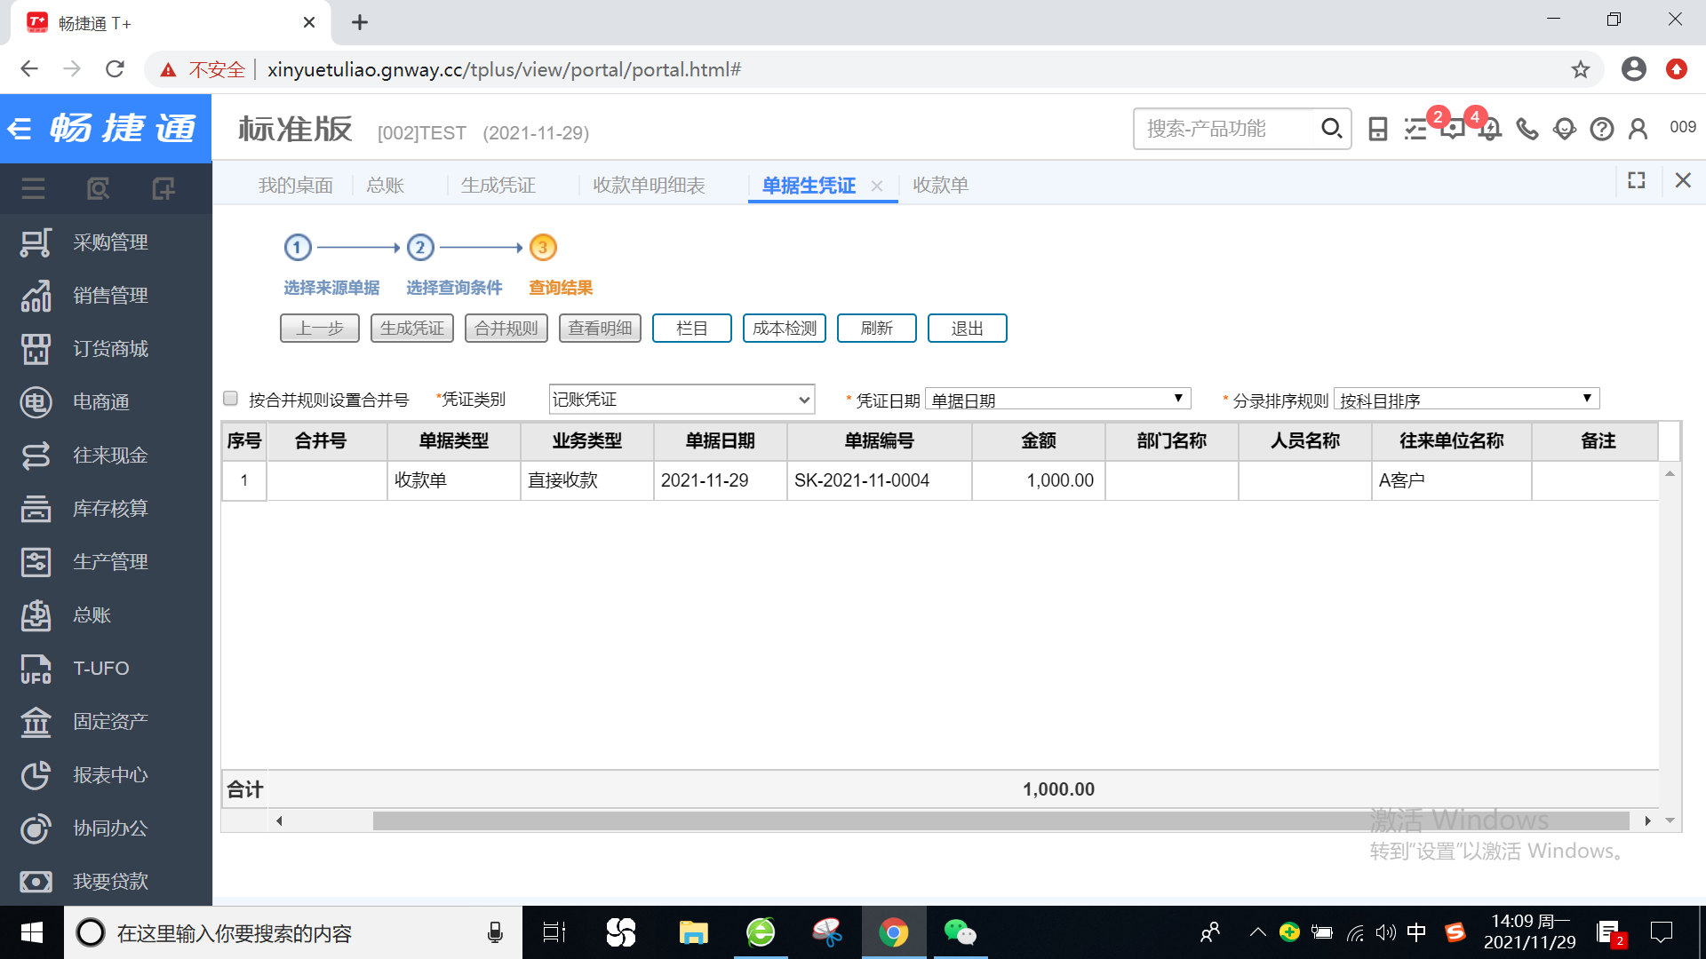Open 库存核算 sidebar icon
This screenshot has height=959, width=1706.
tap(36, 509)
